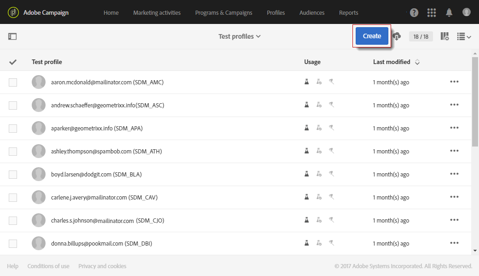Click the Adobe Campaign logo icon
This screenshot has height=276, width=479.
click(13, 12)
